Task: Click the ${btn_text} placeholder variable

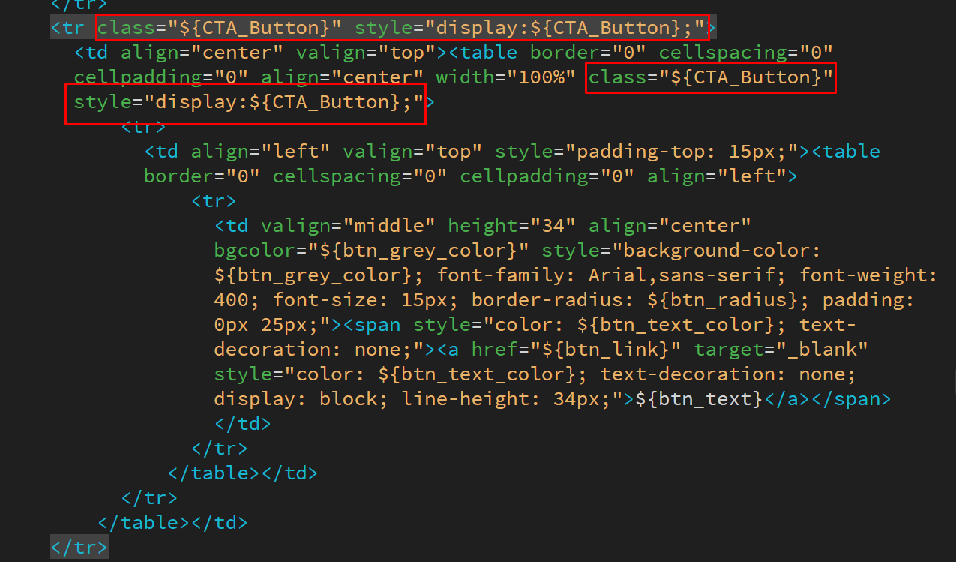Action: click(x=699, y=399)
